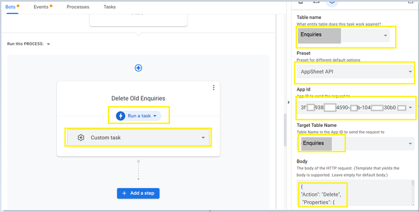This screenshot has height=212, width=419.
Task: Click the gear icon beside Custom task
Action: coord(81,137)
